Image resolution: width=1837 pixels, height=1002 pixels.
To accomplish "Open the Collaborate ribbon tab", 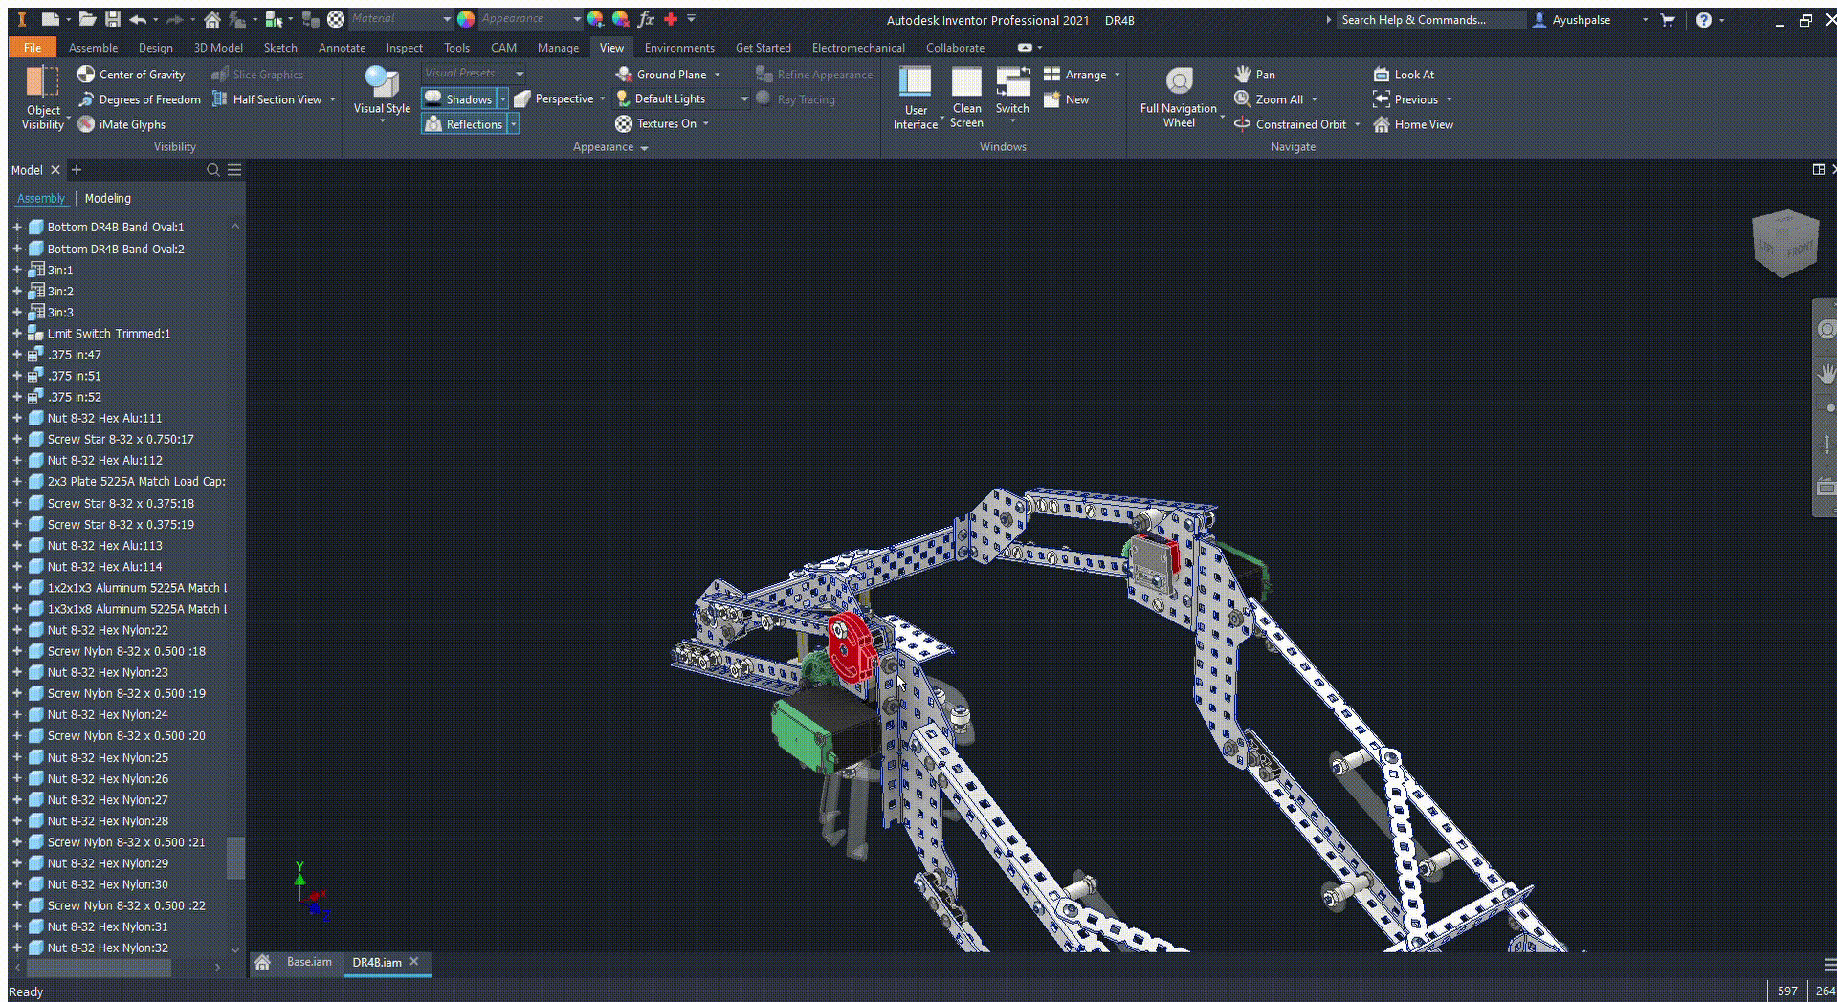I will click(955, 48).
